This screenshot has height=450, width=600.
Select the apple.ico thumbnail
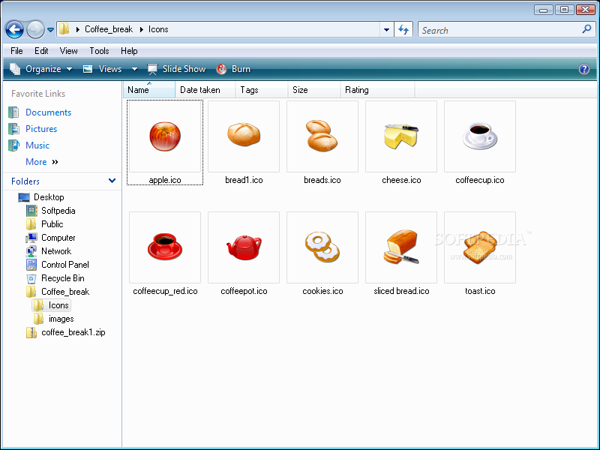pyautogui.click(x=165, y=136)
